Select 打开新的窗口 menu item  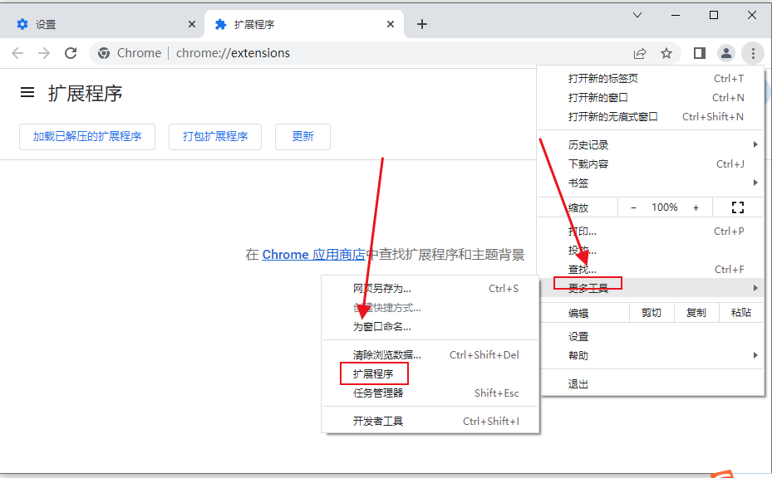(x=651, y=98)
